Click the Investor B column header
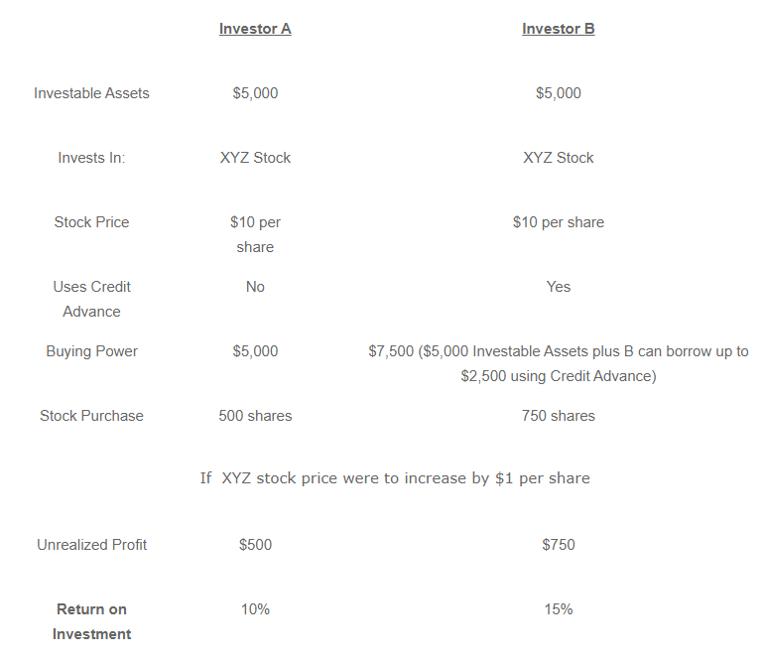 pos(558,29)
